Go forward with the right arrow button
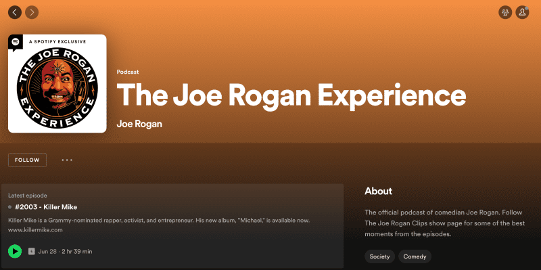 tap(32, 12)
